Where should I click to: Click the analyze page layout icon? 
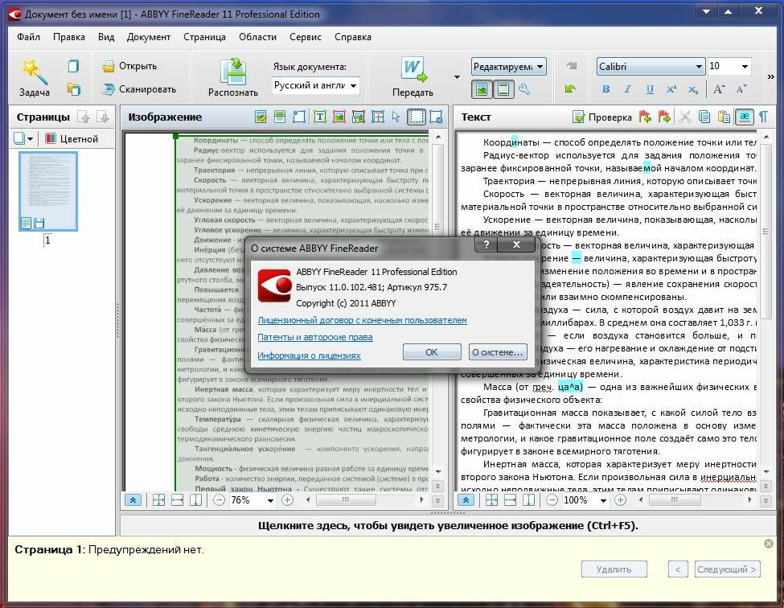tap(261, 117)
